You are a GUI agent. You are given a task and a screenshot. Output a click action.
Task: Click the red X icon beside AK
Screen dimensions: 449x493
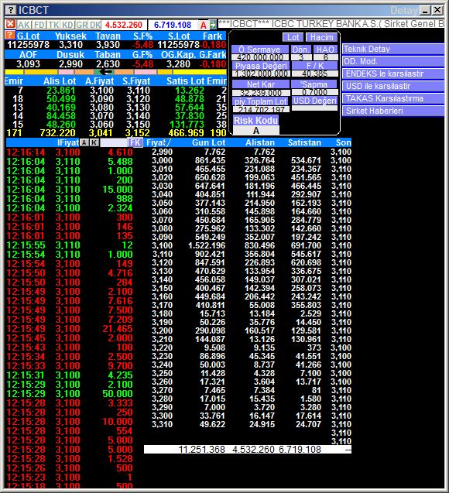pyautogui.click(x=10, y=24)
